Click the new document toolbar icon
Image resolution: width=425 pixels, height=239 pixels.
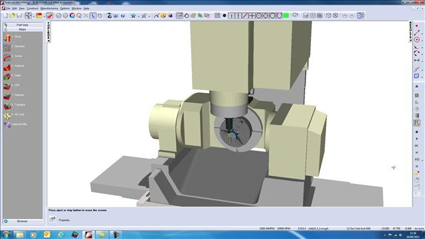5,16
